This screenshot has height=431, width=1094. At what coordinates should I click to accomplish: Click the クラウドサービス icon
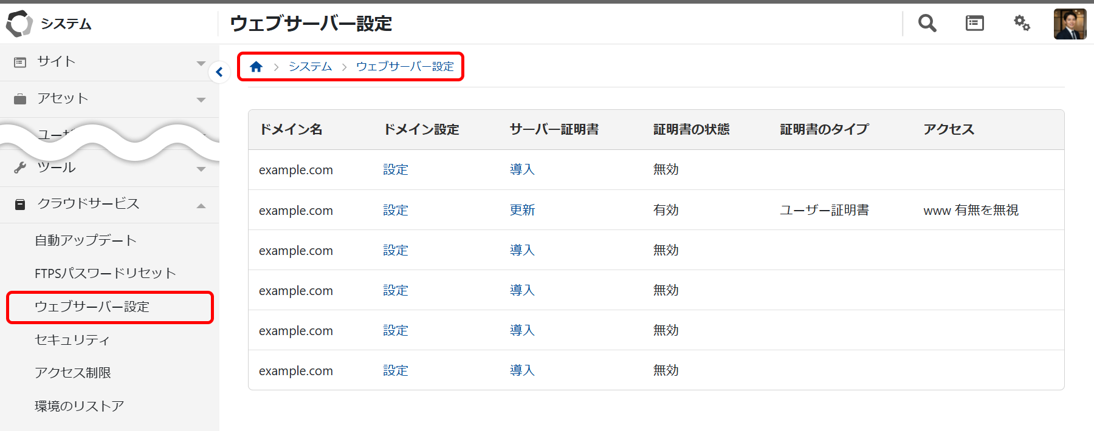click(x=20, y=205)
